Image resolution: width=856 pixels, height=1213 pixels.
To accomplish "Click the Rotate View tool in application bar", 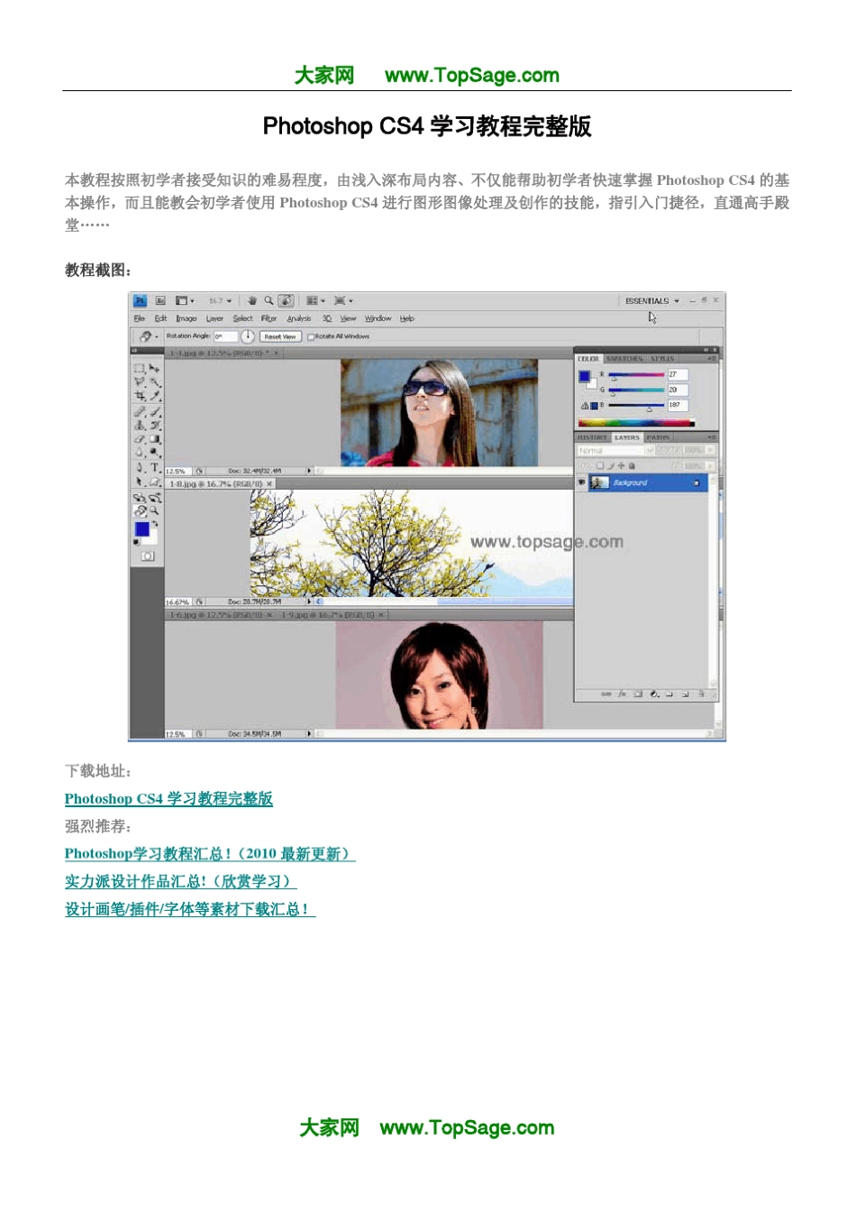I will pos(286,300).
